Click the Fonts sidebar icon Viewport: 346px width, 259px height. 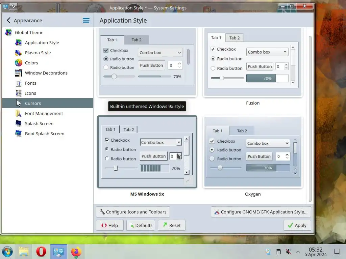19,83
